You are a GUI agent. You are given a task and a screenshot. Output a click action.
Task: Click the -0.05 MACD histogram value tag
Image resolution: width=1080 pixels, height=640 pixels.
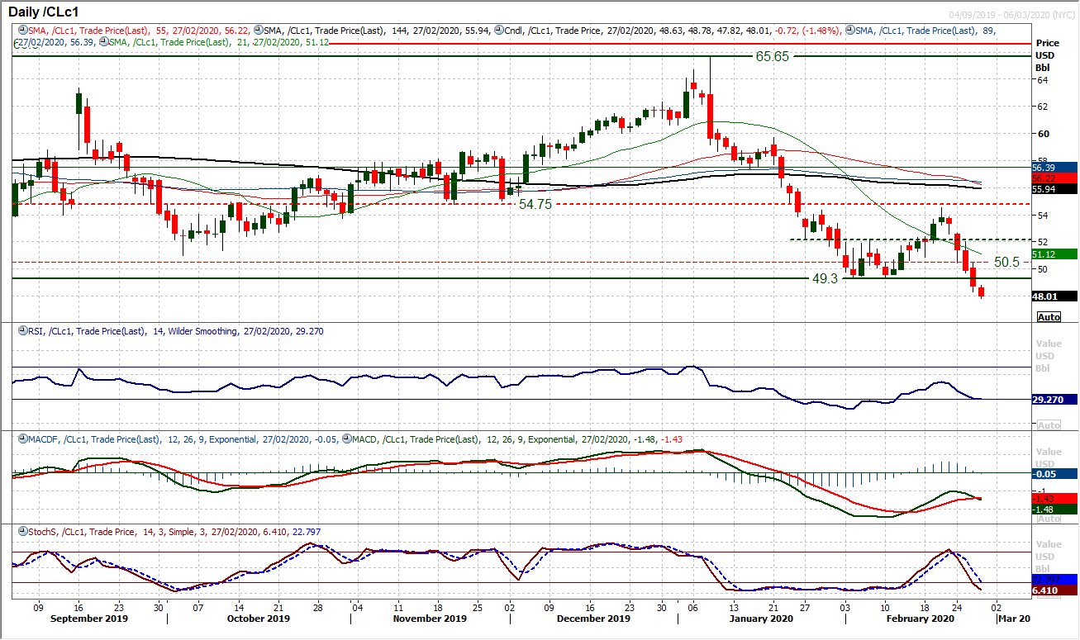tap(1055, 473)
